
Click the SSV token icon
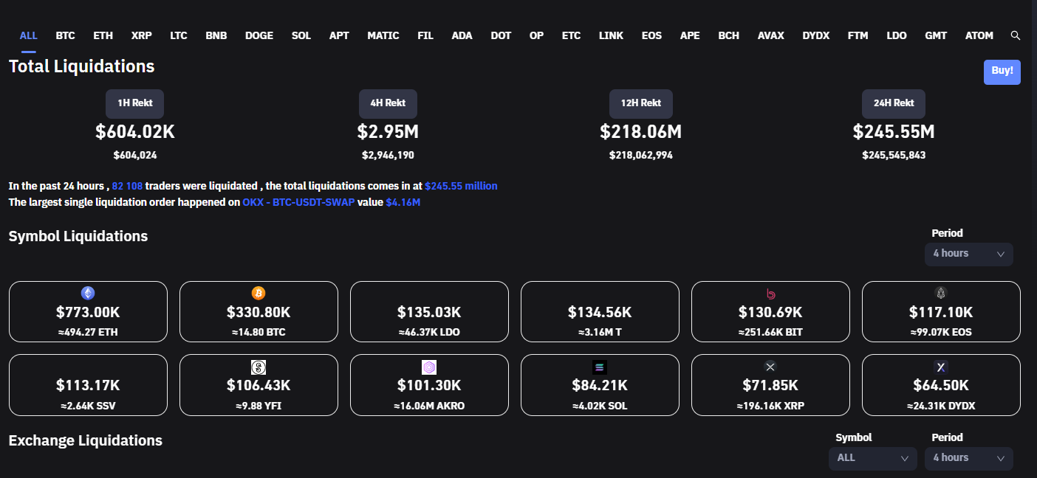click(x=88, y=367)
